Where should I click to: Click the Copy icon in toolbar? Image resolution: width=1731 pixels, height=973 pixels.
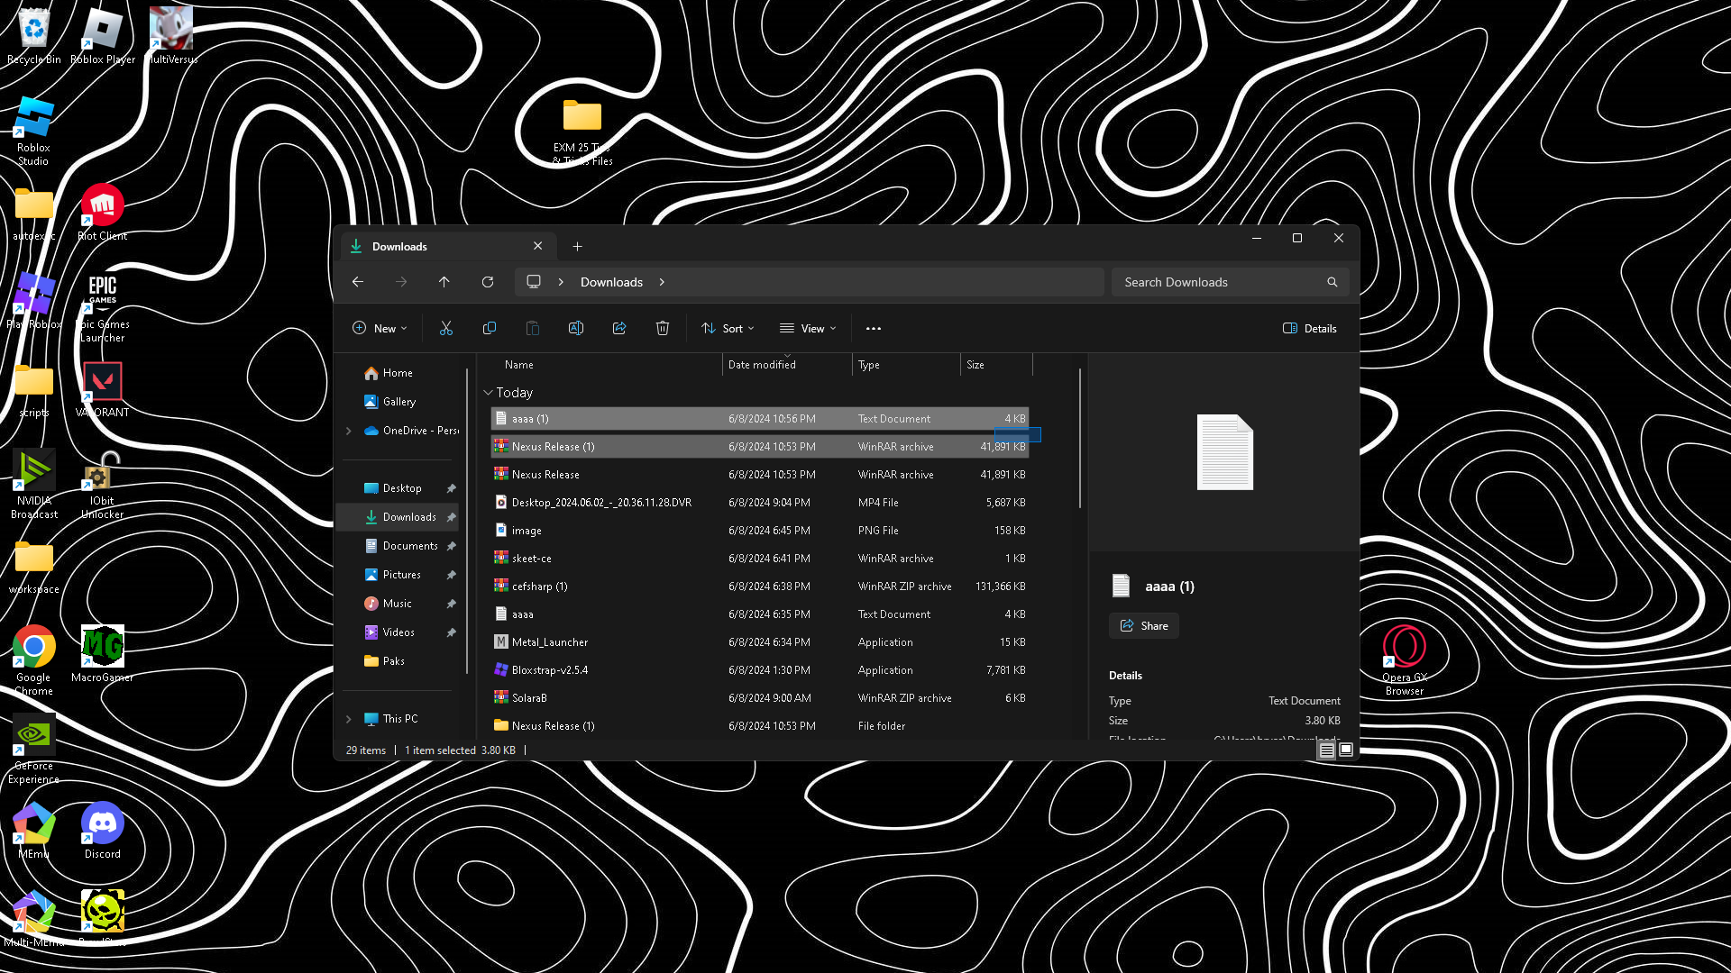(x=490, y=328)
